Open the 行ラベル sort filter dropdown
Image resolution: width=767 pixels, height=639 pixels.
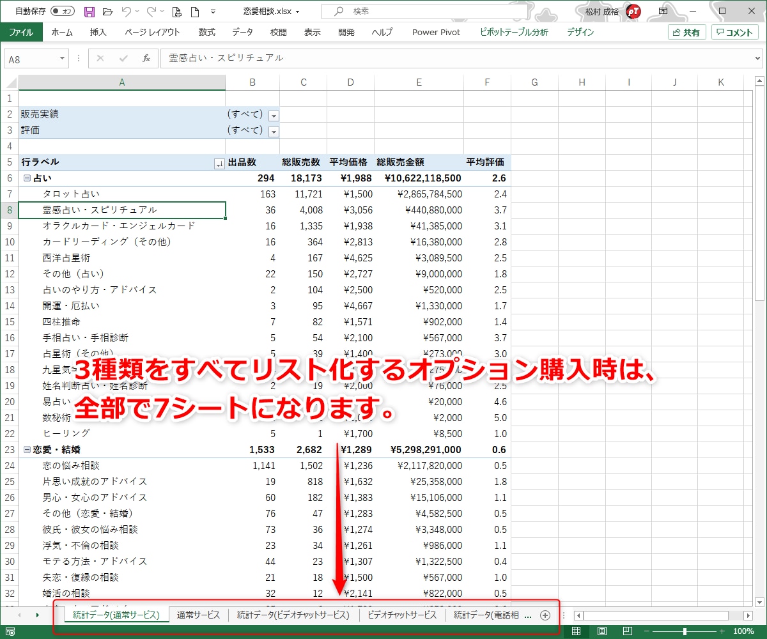[x=219, y=164]
